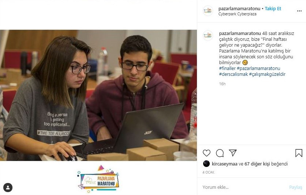This screenshot has height=195, width=306.
Task: Open pazarlamamaratonu avatar in post header
Action: point(208,11)
